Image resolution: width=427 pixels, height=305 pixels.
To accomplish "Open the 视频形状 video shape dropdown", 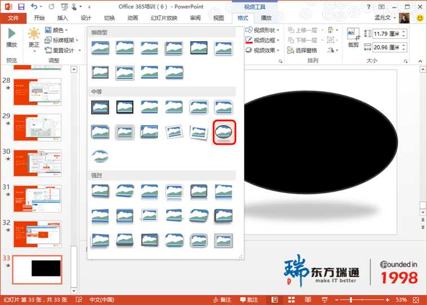I will [x=262, y=30].
